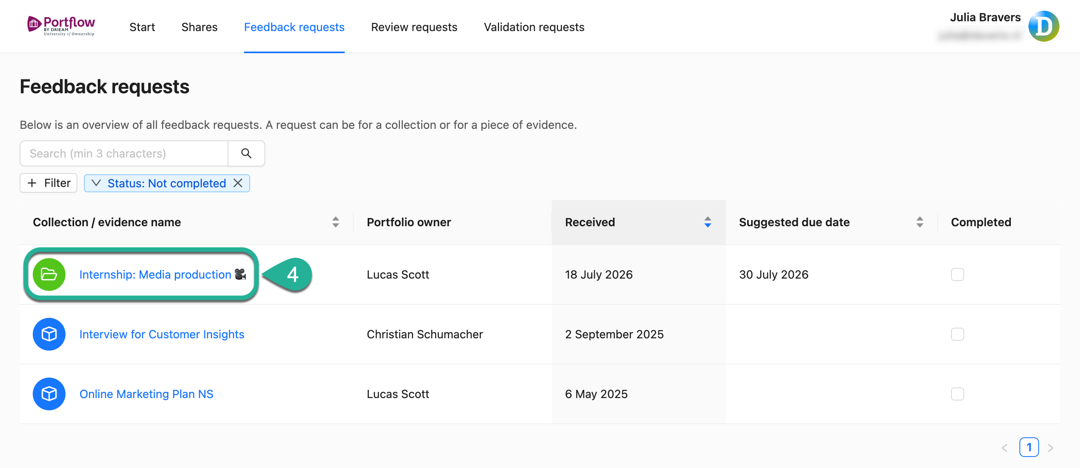Screen dimensions: 1080x468
Task: Go to the next results page arrow
Action: pyautogui.click(x=1050, y=448)
